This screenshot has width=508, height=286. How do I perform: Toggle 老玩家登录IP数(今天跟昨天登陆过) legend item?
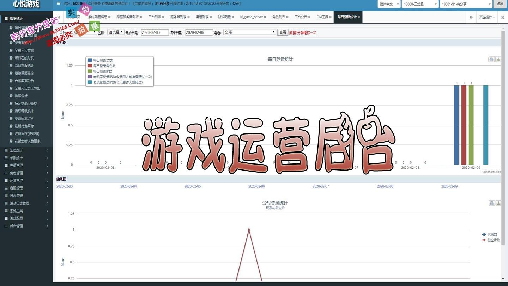tap(115, 82)
